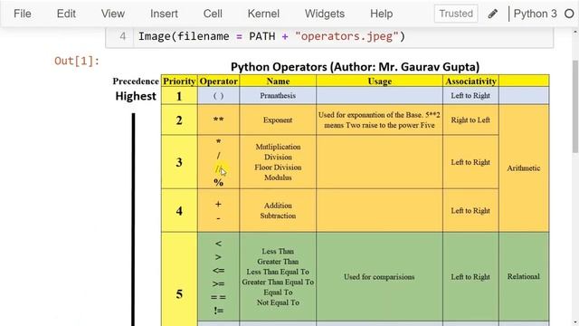Click the Highest label
Screen dimensions: 579x326
coord(136,96)
